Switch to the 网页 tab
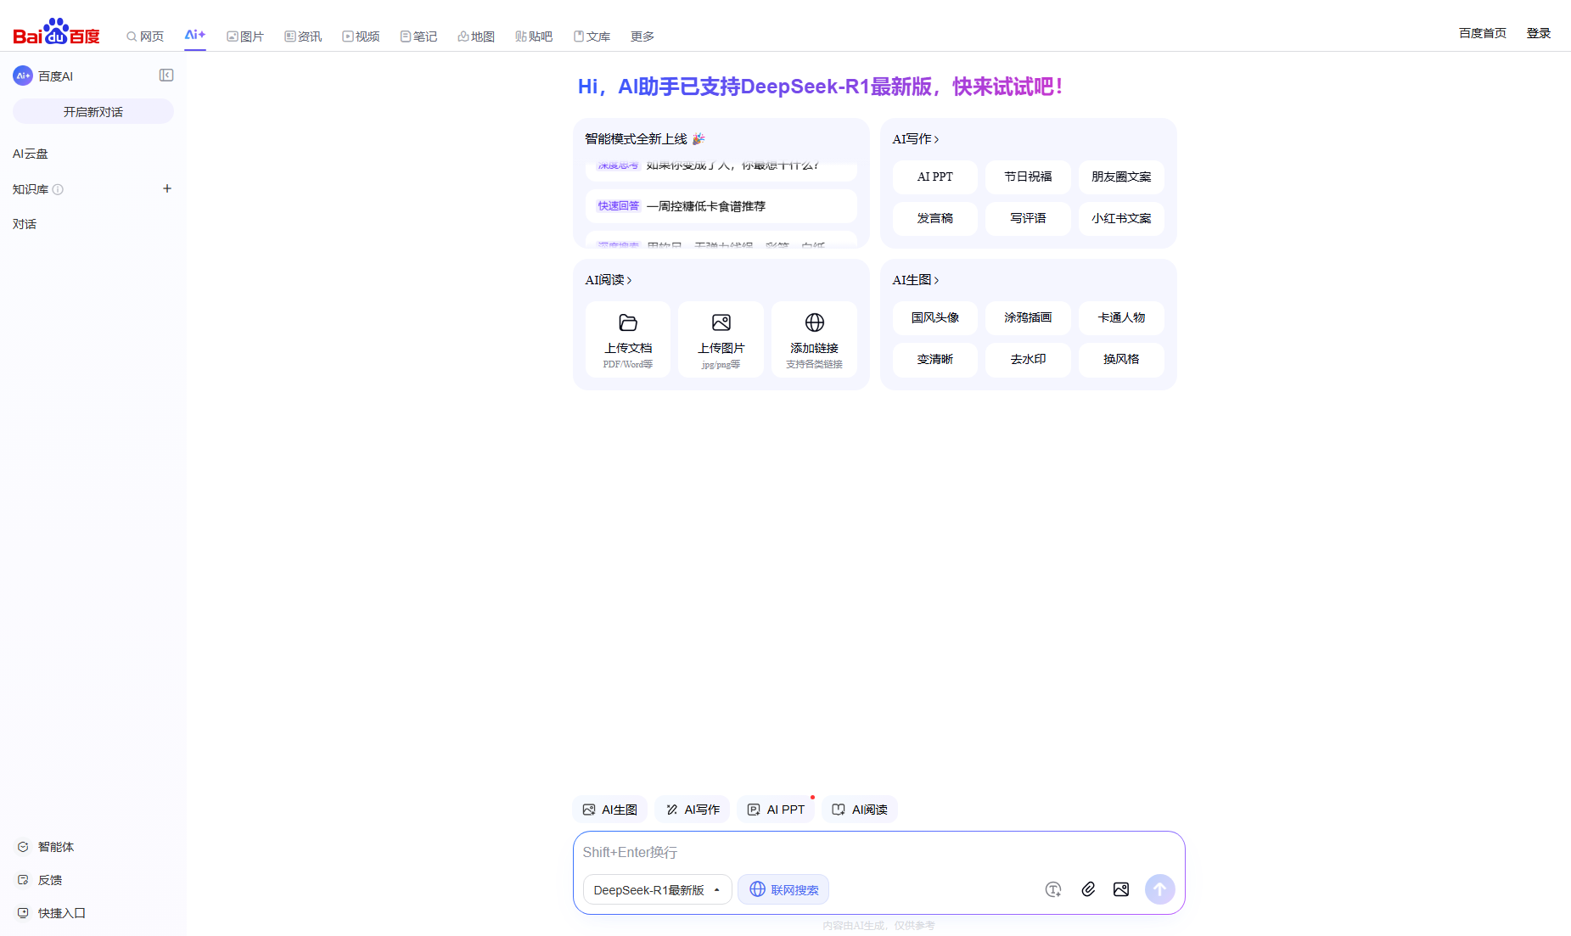The image size is (1571, 936). coord(145,36)
